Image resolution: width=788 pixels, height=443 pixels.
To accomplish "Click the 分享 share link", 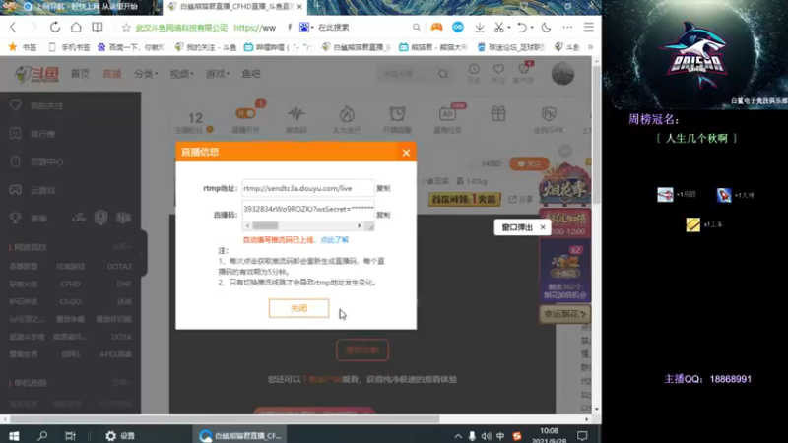I will click(x=521, y=200).
